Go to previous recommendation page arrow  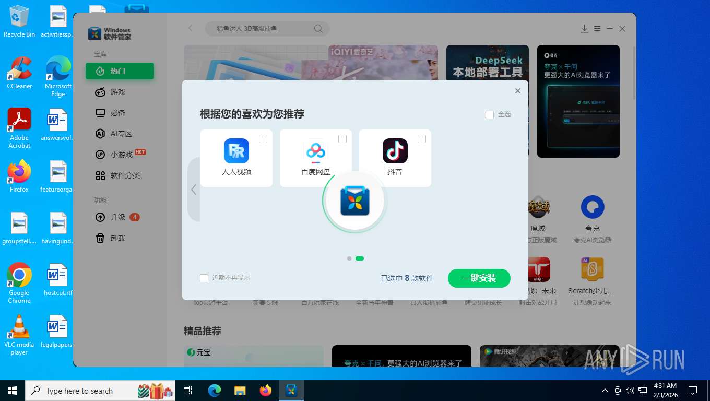(194, 190)
